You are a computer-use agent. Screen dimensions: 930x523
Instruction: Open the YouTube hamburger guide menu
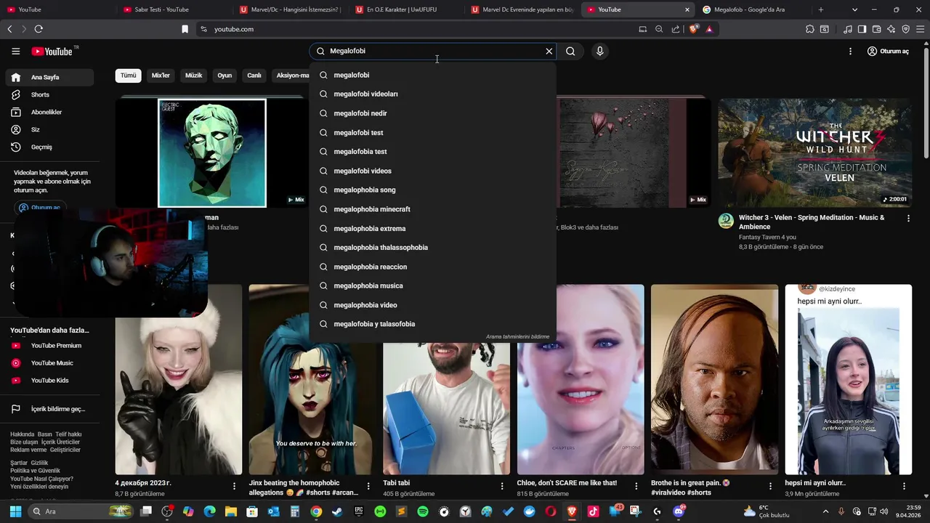15,52
